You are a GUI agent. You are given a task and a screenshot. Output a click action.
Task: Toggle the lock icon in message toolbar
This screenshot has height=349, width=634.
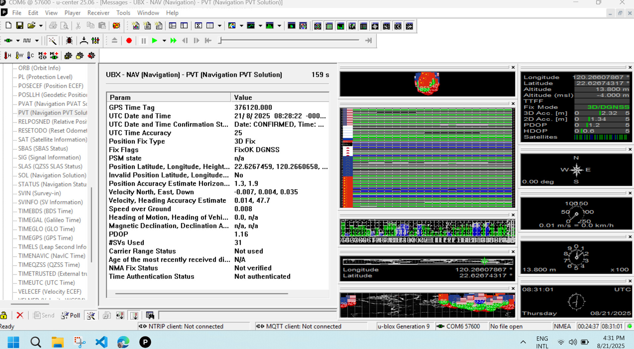[x=4, y=315]
